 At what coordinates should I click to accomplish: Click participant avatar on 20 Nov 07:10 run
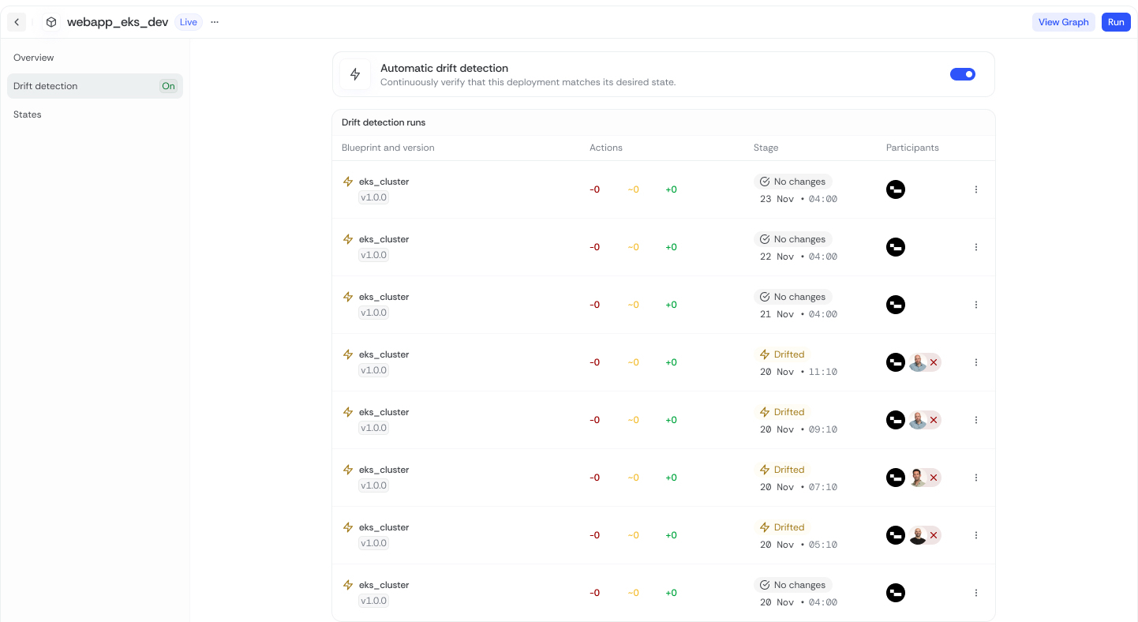click(917, 478)
